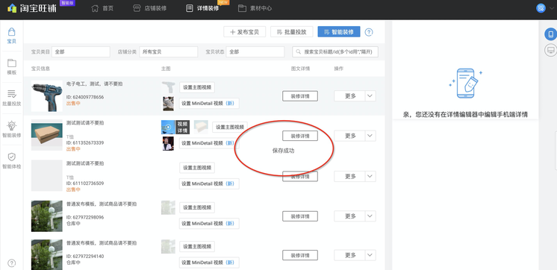The height and width of the screenshot is (270, 557).
Task: Click the user avatar icon at top right
Action: pos(541,7)
